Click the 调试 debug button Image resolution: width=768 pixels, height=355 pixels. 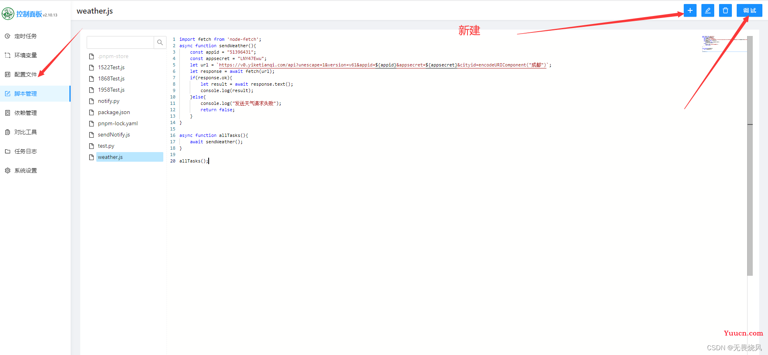pyautogui.click(x=749, y=10)
